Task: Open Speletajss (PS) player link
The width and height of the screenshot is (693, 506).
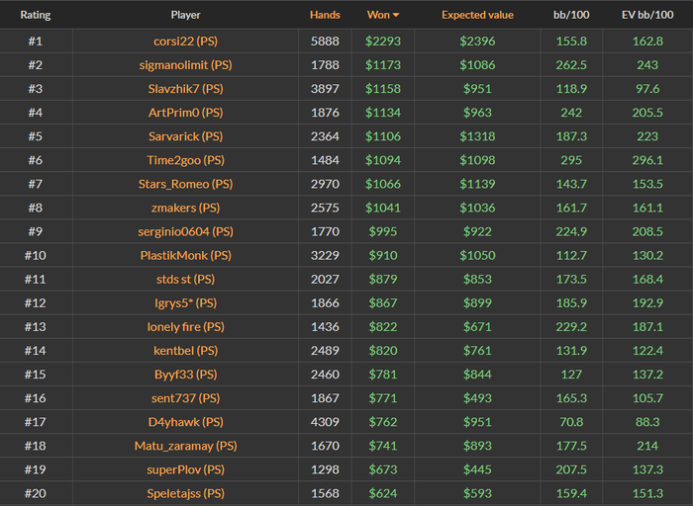Action: 185,493
